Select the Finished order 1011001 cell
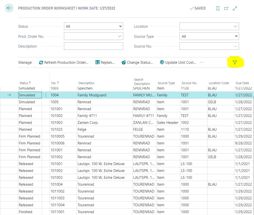The image size is (254, 215). pyautogui.click(x=63, y=212)
